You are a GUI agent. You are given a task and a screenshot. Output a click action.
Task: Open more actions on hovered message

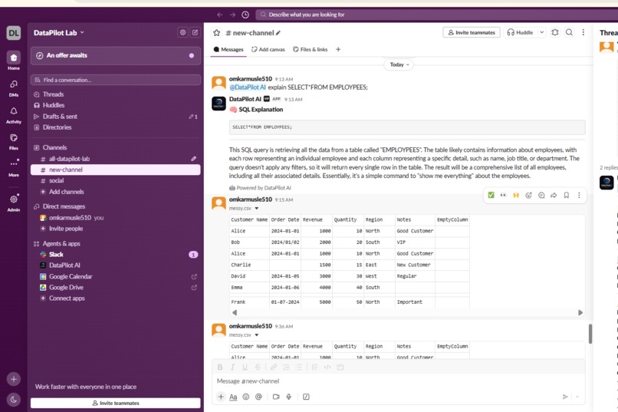coord(579,195)
